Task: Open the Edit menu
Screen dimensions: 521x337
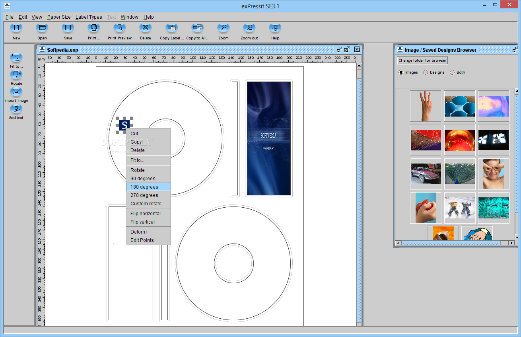Action: pos(23,17)
